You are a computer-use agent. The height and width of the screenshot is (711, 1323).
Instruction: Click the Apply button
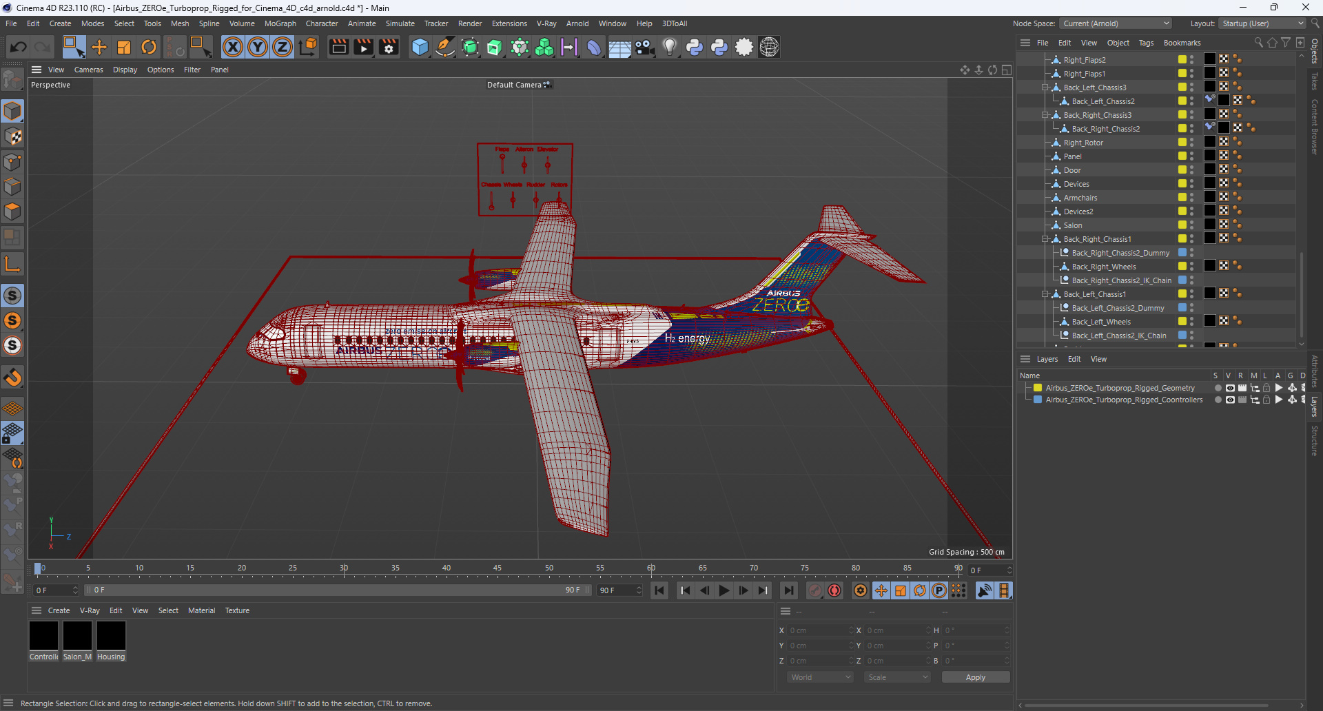pyautogui.click(x=976, y=677)
